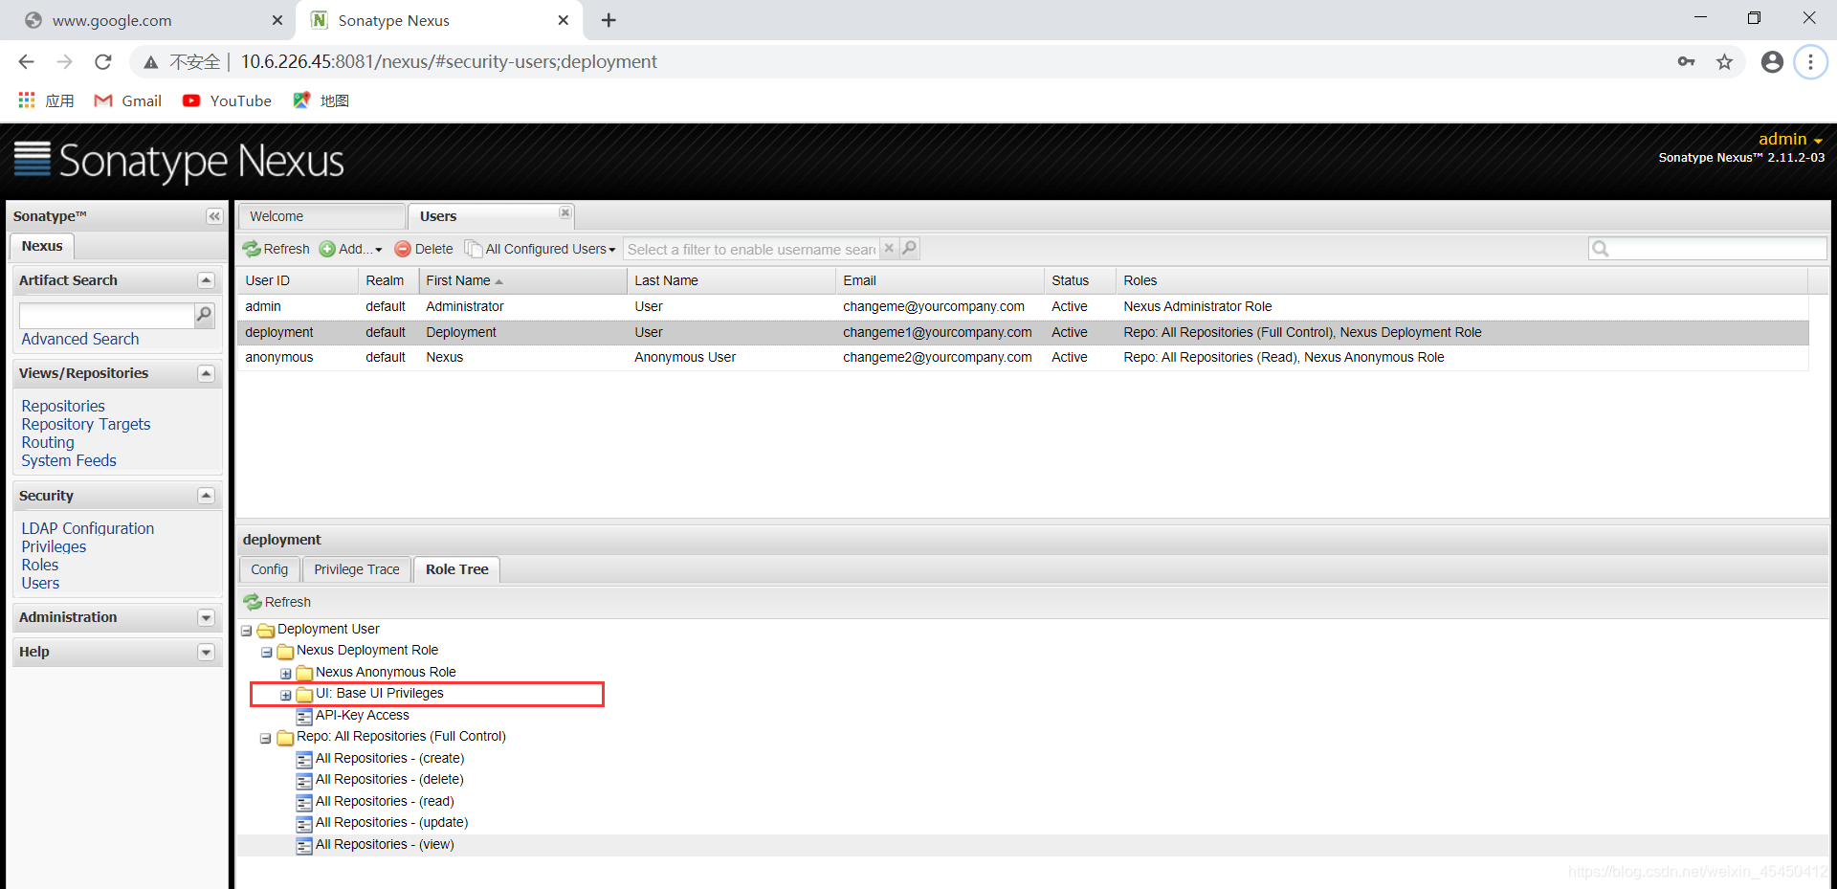Image resolution: width=1837 pixels, height=889 pixels.
Task: Collapse the Security section
Action: pyautogui.click(x=206, y=496)
